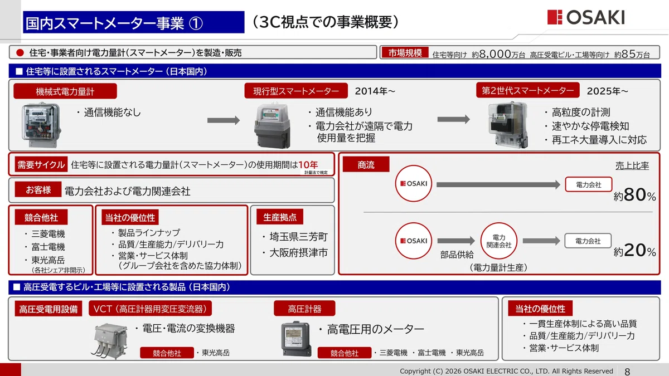Click the 売上比率 underlined heading

[632, 165]
